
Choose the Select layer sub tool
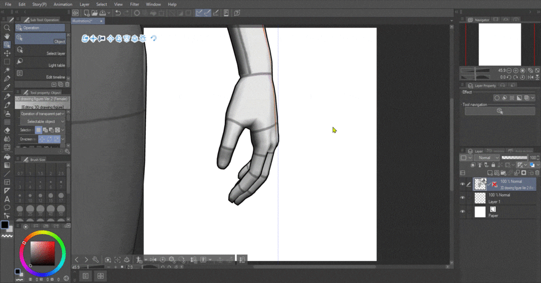point(41,51)
